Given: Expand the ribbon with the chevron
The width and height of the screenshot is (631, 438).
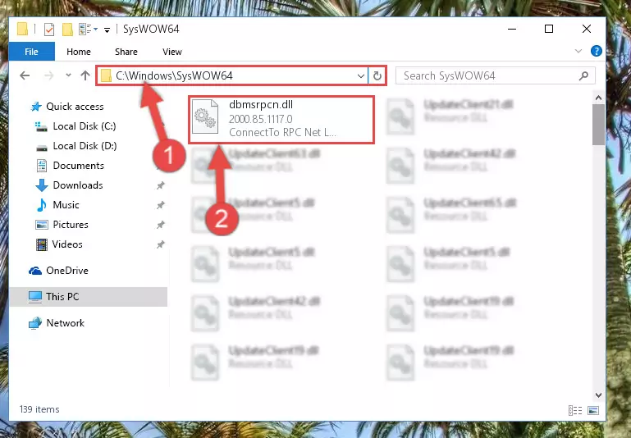Looking at the screenshot, I should click(578, 51).
